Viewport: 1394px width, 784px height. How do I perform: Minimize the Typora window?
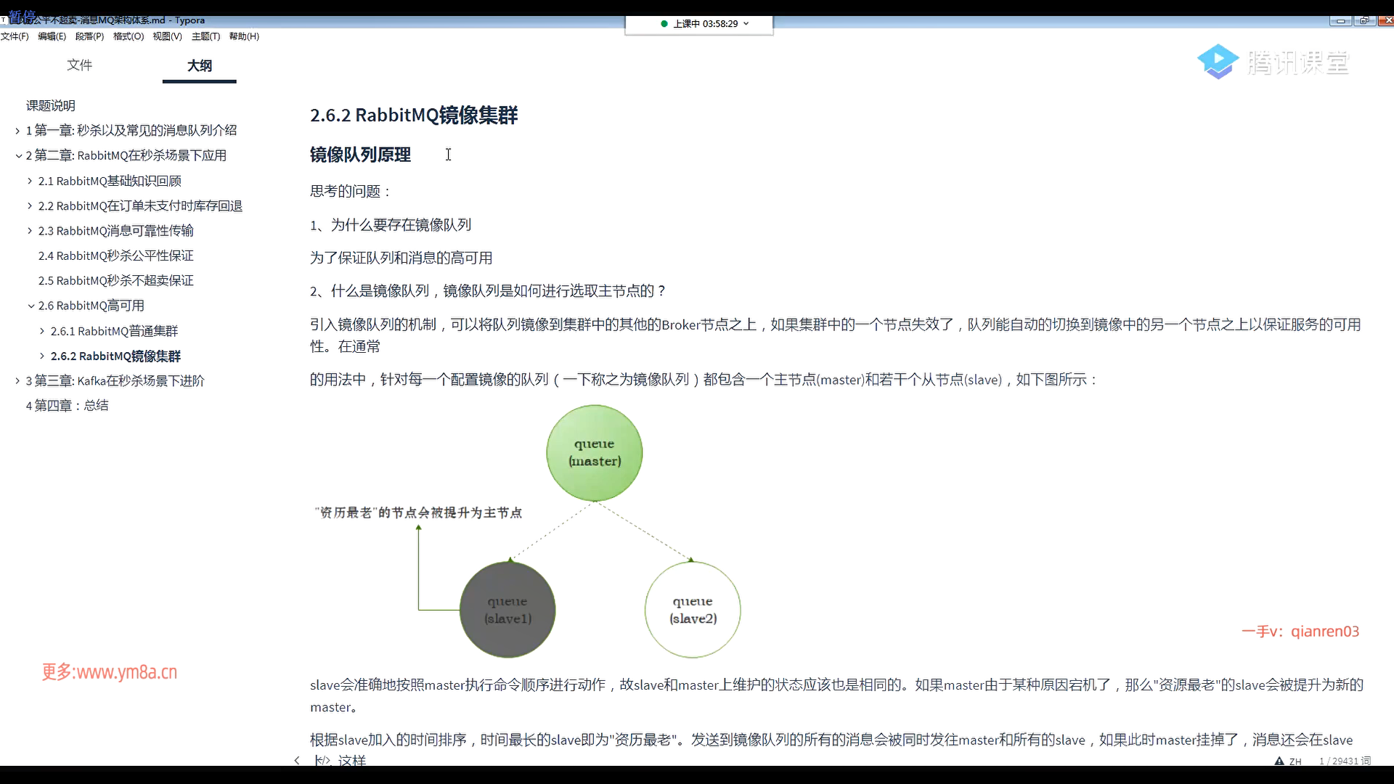tap(1340, 20)
